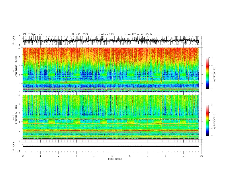Click the 'ch.3(V)' waveform axis label
Image resolution: width=227 pixels, height=175 pixels.
tap(14, 147)
